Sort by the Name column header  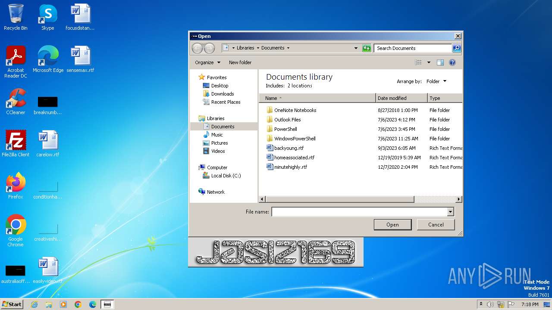click(317, 98)
